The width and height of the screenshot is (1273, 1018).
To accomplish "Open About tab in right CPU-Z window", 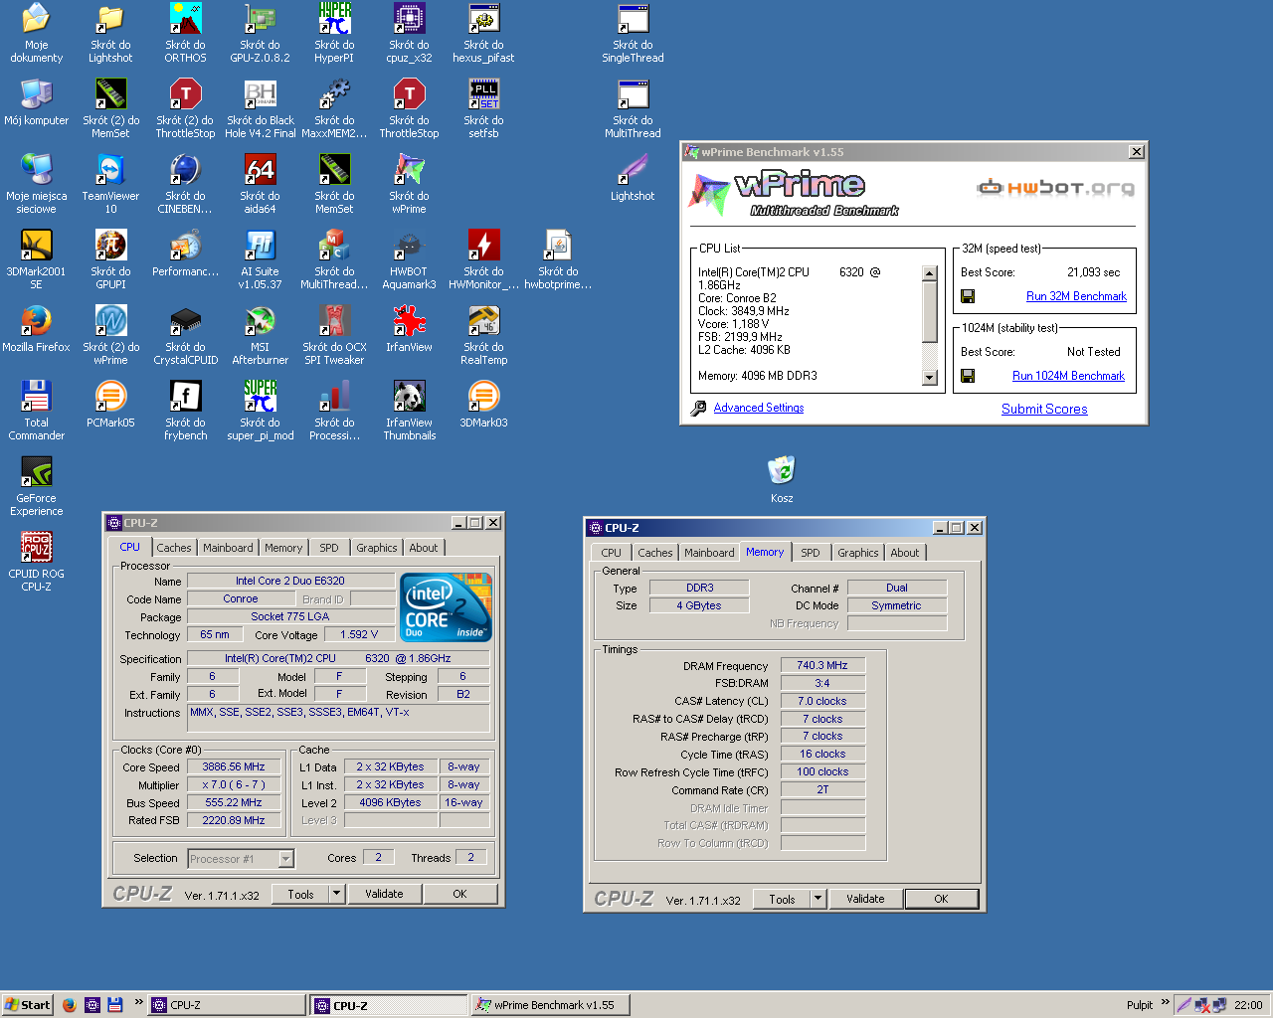I will point(905,553).
